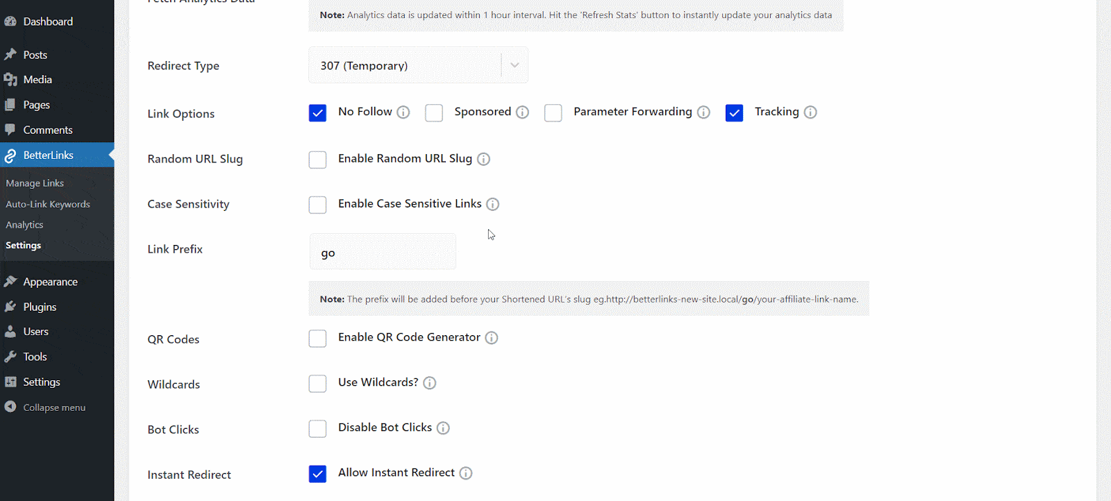Open the Media library icon
Image resolution: width=1111 pixels, height=501 pixels.
[x=12, y=79]
